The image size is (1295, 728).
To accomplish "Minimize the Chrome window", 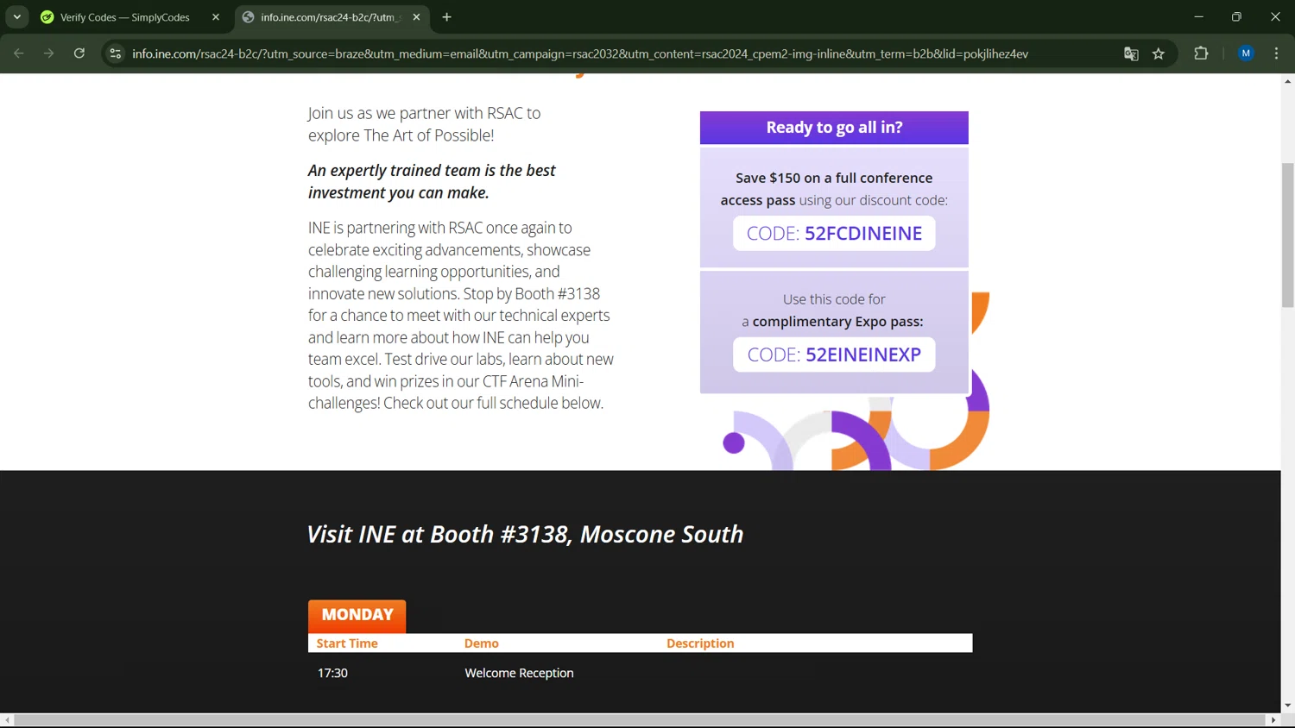I will pyautogui.click(x=1198, y=17).
